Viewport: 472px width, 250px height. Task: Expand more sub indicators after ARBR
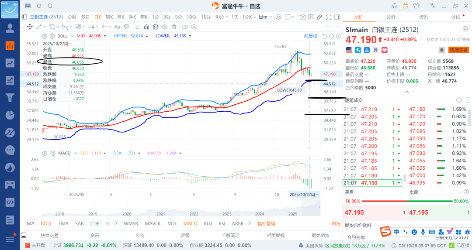(249, 223)
